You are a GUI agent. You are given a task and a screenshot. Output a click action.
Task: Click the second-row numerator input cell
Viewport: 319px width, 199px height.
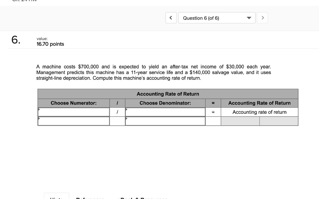pyautogui.click(x=74, y=121)
